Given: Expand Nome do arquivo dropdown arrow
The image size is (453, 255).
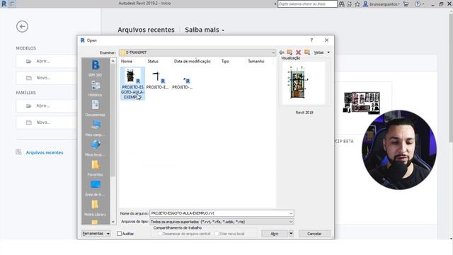Looking at the screenshot, I should [x=291, y=213].
